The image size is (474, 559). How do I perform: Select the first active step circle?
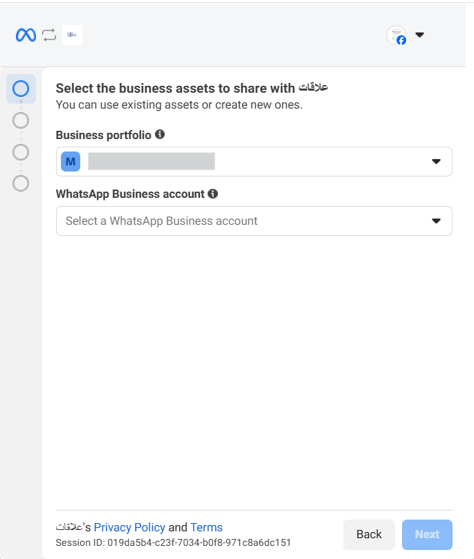click(21, 89)
